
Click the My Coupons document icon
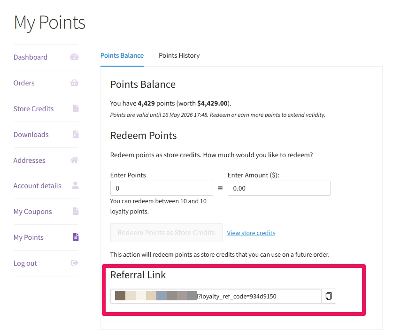point(76,211)
